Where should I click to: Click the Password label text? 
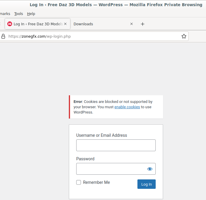(85, 159)
